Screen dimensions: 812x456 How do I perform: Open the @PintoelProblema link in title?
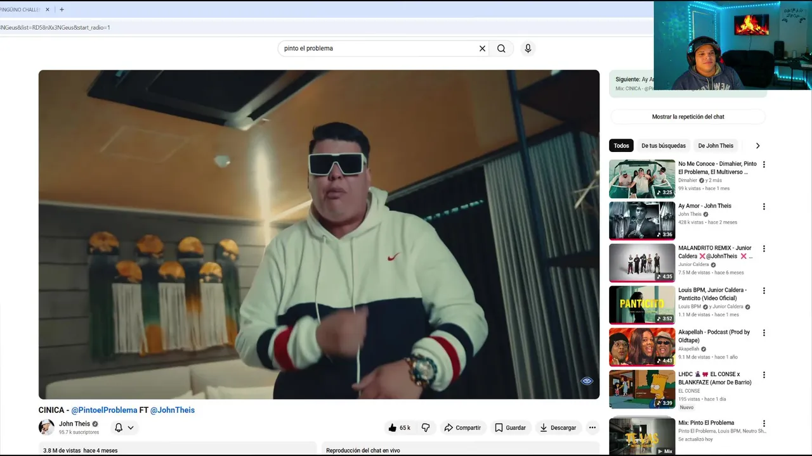(104, 410)
